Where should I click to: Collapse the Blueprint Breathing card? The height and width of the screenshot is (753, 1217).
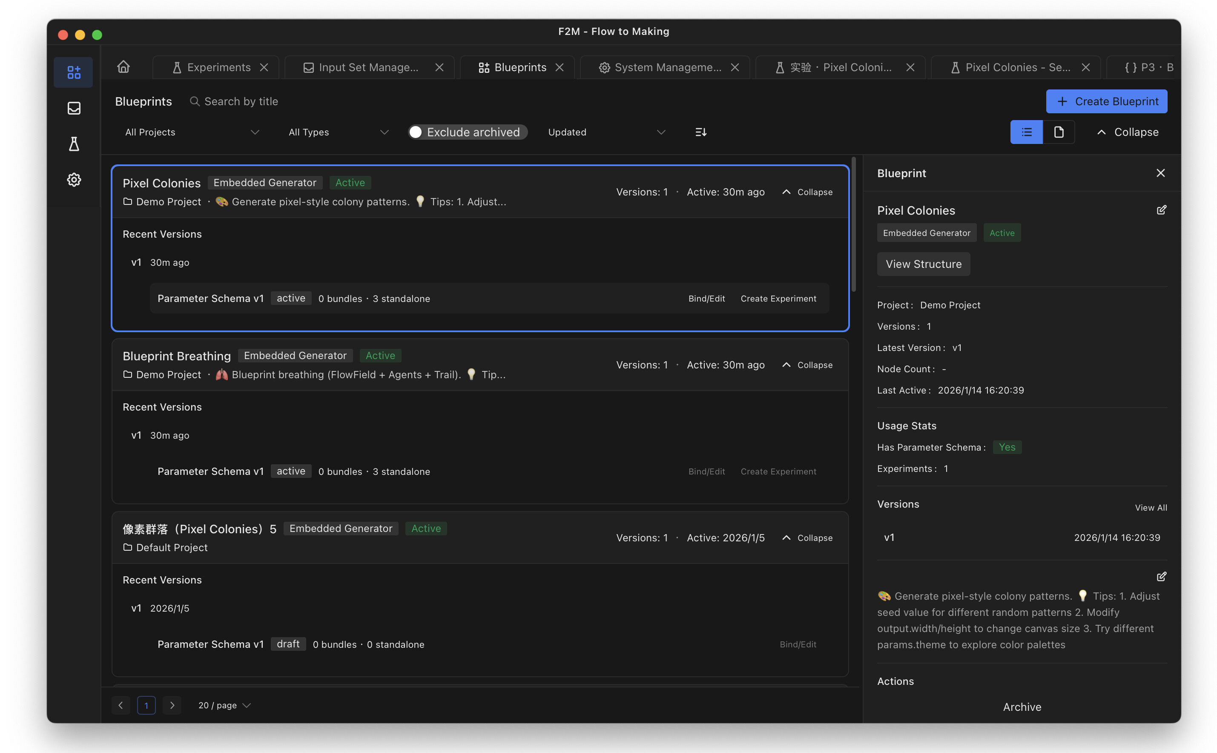pos(807,365)
